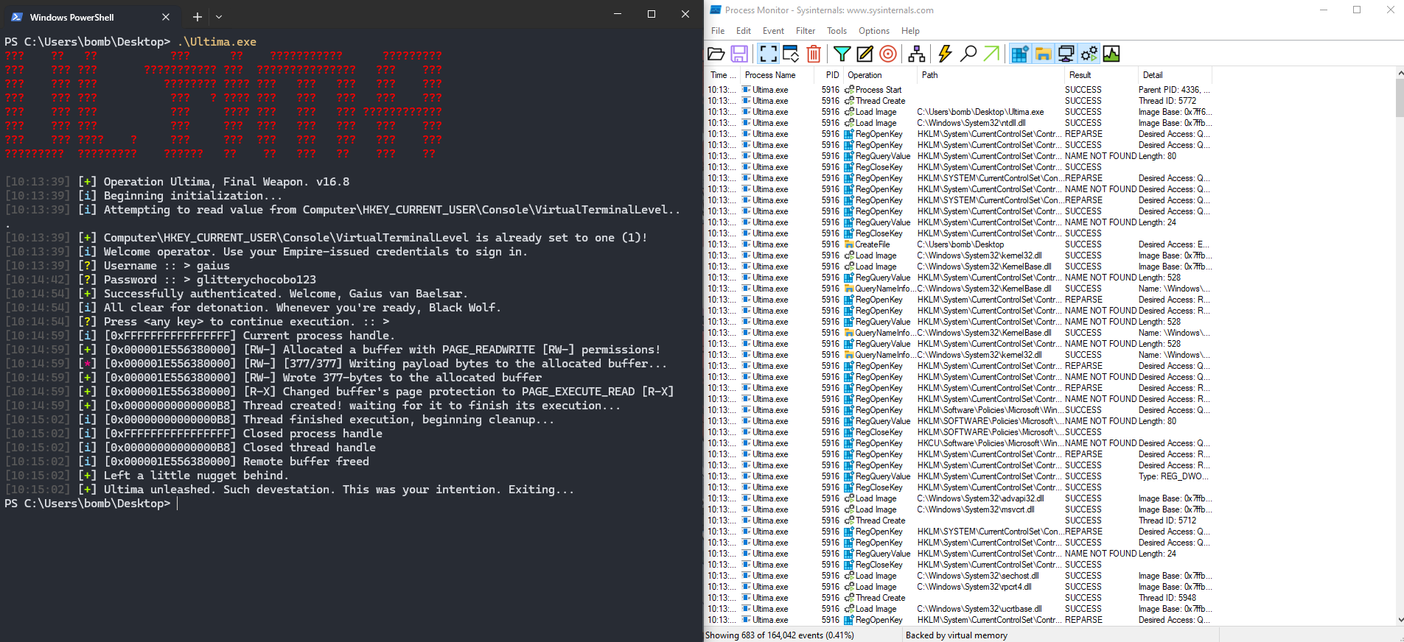Click the green Jump To arrow icon
Screen dimensions: 1404x642
tap(992, 54)
